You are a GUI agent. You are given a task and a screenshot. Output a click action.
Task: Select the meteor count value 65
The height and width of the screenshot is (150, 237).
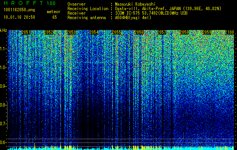[55, 17]
